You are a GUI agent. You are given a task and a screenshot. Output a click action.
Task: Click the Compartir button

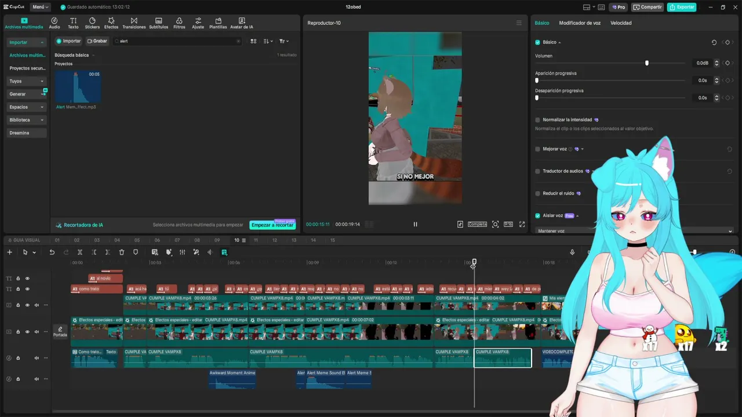(648, 7)
